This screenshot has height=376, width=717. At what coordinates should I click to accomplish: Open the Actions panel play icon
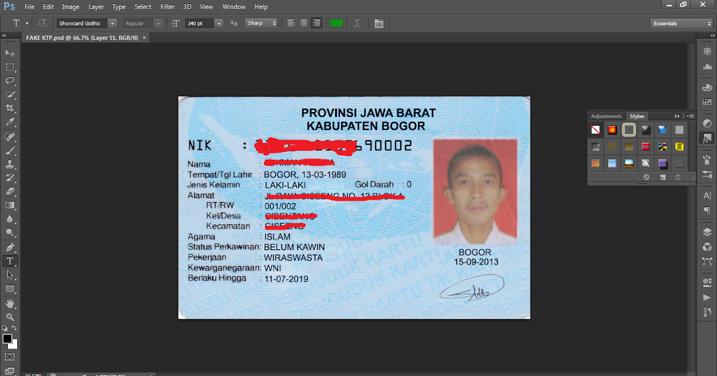click(x=707, y=297)
